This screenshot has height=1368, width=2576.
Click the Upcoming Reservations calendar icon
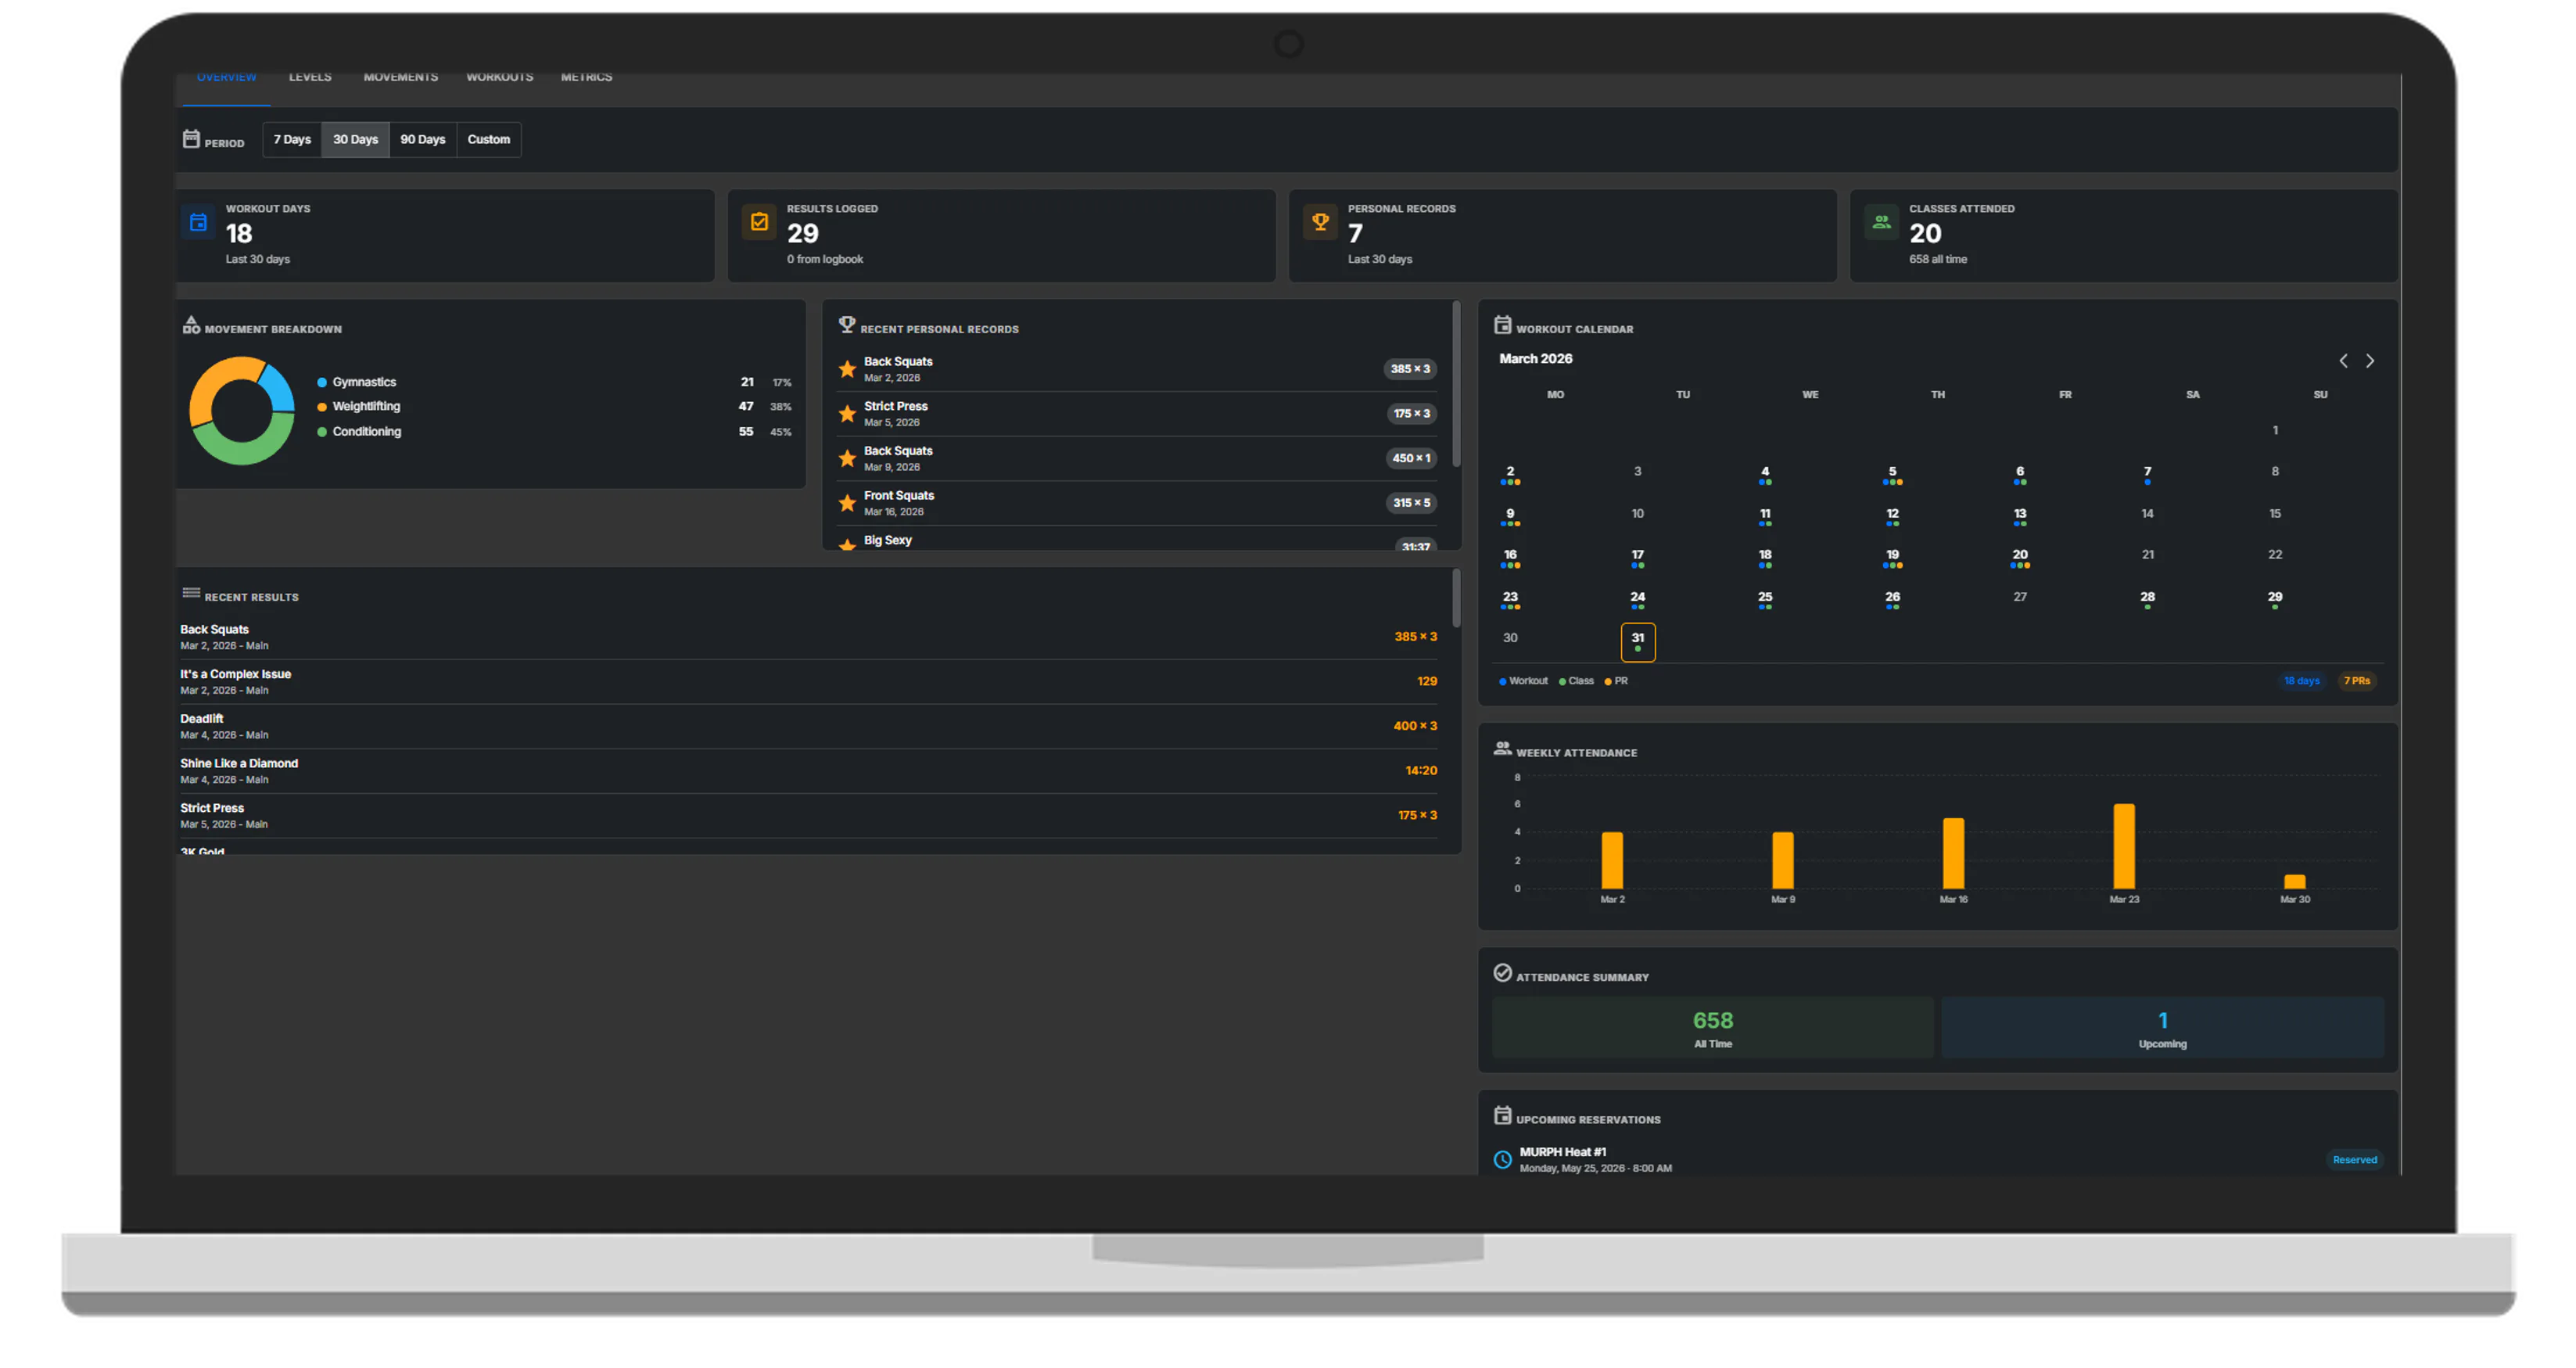1502,1115
